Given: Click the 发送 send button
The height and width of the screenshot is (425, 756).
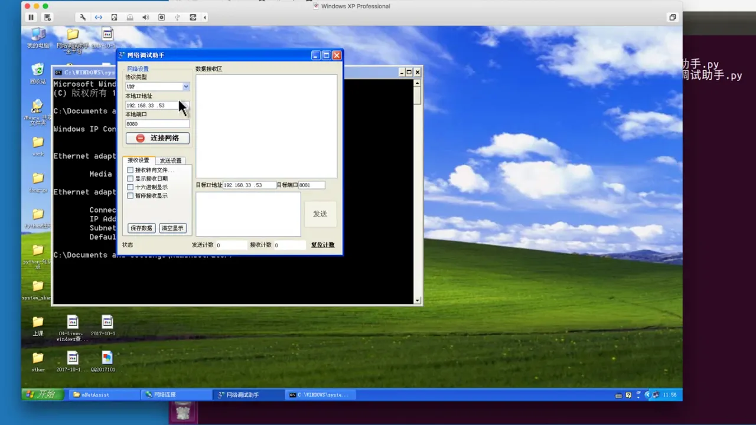Looking at the screenshot, I should [x=320, y=214].
